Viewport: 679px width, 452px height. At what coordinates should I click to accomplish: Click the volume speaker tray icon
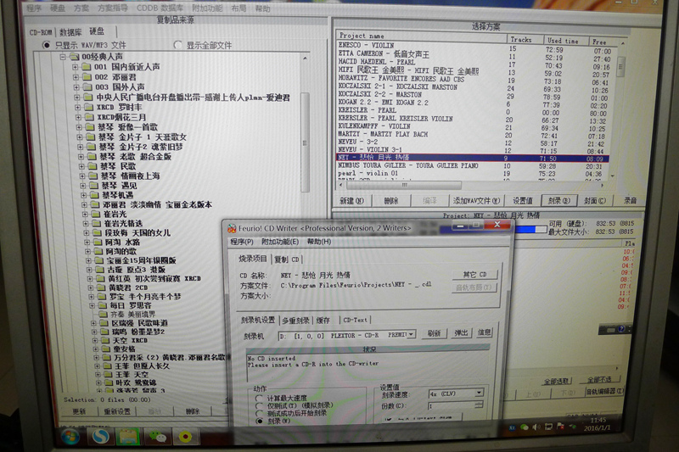coord(536,427)
